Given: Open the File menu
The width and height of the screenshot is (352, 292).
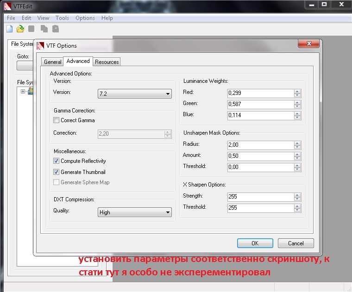Looking at the screenshot, I should [x=11, y=18].
